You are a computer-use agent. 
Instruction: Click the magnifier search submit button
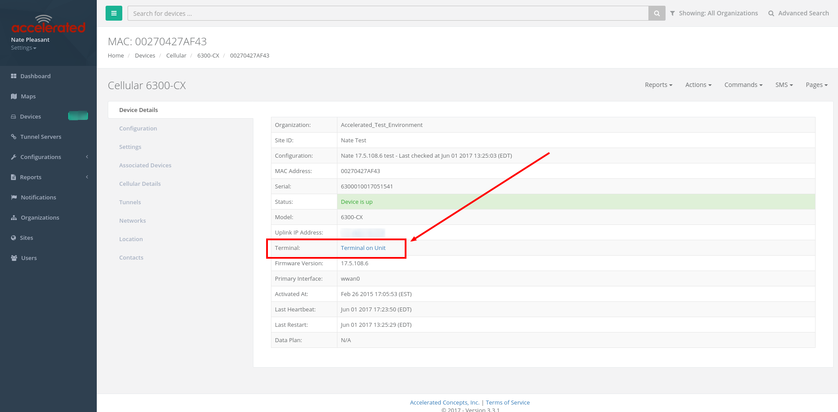(x=656, y=13)
